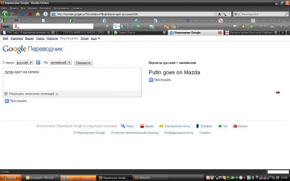Open the Wikipedia search engine selector

pyautogui.click(x=237, y=14)
